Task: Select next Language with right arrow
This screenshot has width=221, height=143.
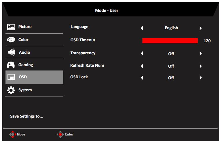Action: [x=200, y=28]
